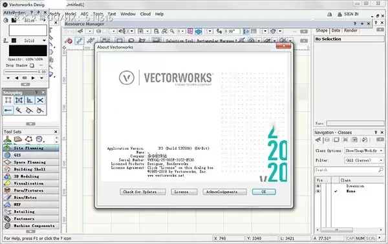Screen dimensions: 388x244
Task: Close the About Vectorworks dialog
Action: click(284, 46)
